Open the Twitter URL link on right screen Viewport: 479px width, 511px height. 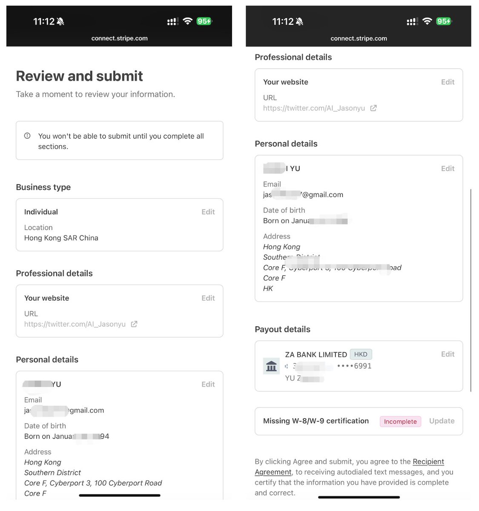point(314,109)
